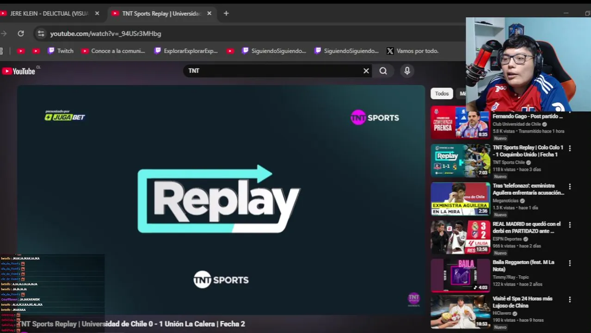The image size is (591, 333).
Task: Open 'Baila Reggaeton (feat. M La Nota)' title
Action: [523, 265]
